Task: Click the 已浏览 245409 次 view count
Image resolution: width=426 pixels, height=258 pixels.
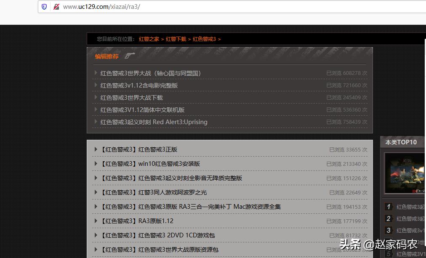Action: coord(347,98)
